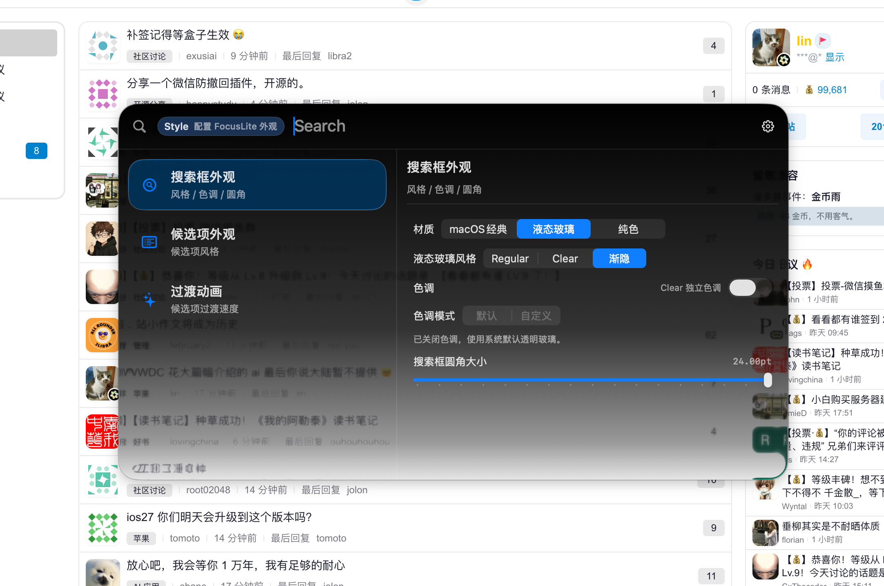This screenshot has height=586, width=884.
Task: Set liquid glass style to Regular
Action: tap(510, 259)
